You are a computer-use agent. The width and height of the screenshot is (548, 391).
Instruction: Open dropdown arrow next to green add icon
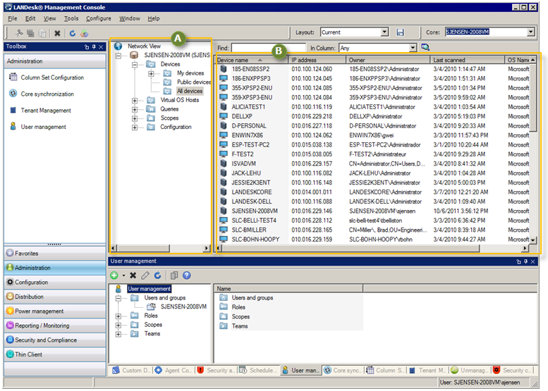(x=123, y=275)
